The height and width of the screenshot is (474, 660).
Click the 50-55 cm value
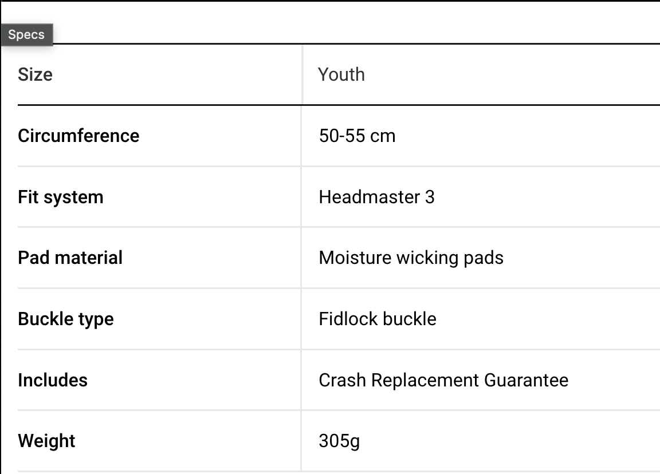coord(357,136)
